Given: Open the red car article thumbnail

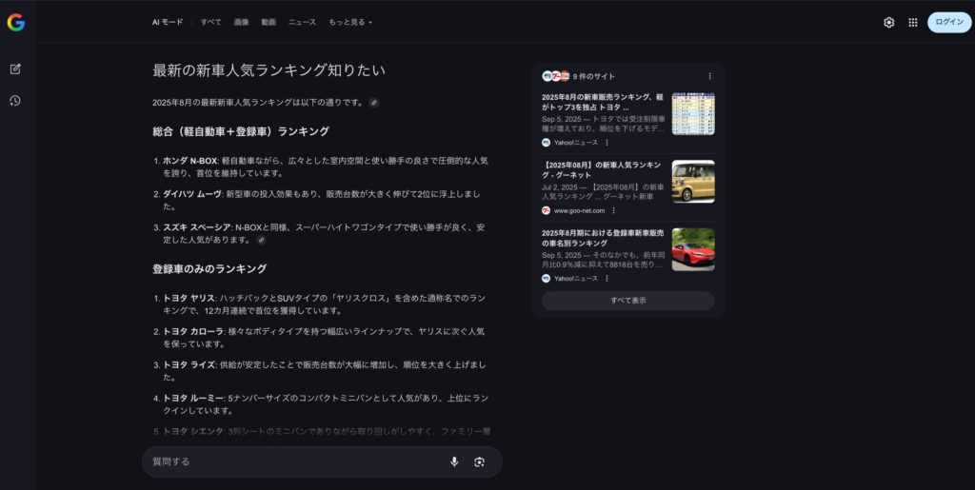Looking at the screenshot, I should [692, 249].
